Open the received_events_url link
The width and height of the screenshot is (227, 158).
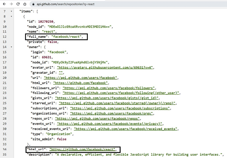126,129
